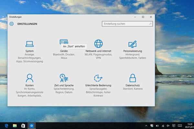Show hidden tray icons with the chevron
The image size is (194, 129).
pos(146,126)
